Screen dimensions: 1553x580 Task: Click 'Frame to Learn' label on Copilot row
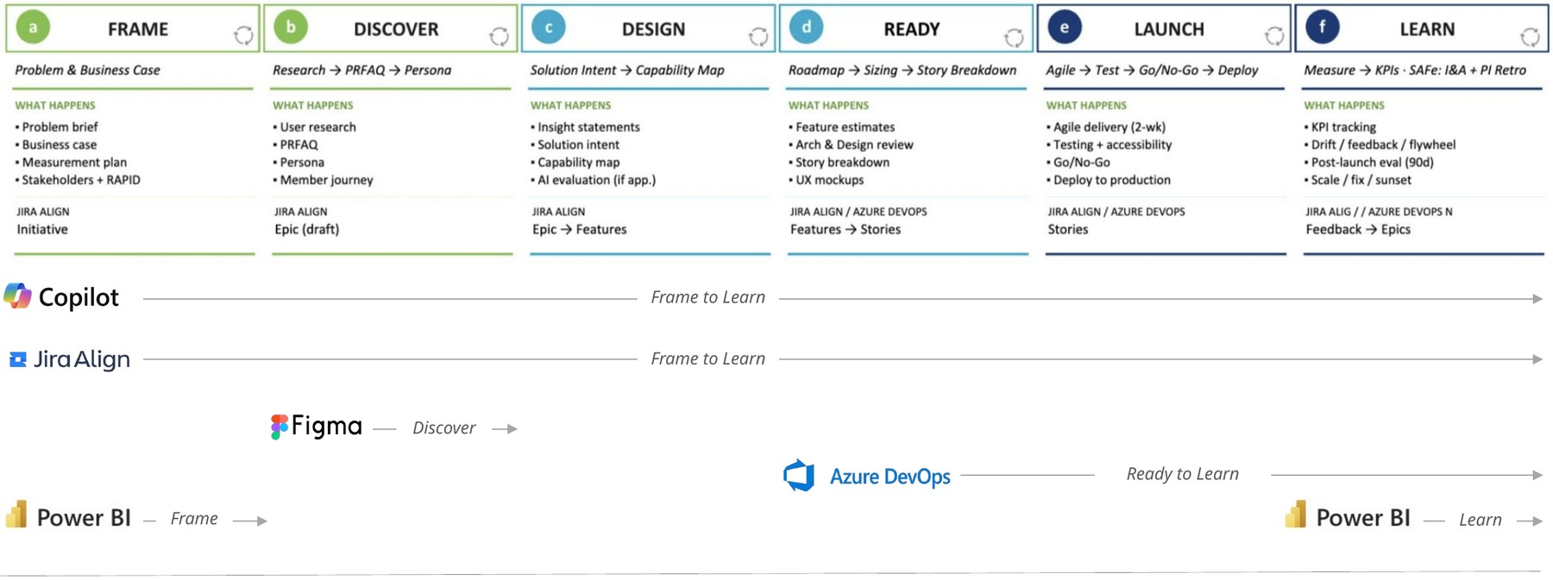(x=707, y=297)
